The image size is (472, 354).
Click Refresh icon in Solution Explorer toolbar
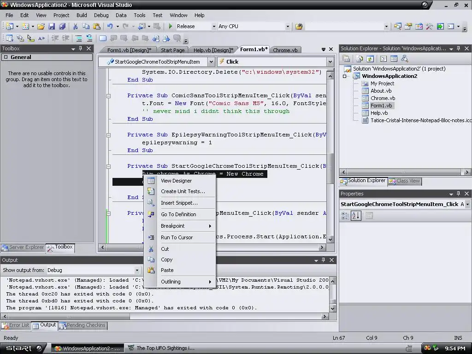(x=370, y=59)
